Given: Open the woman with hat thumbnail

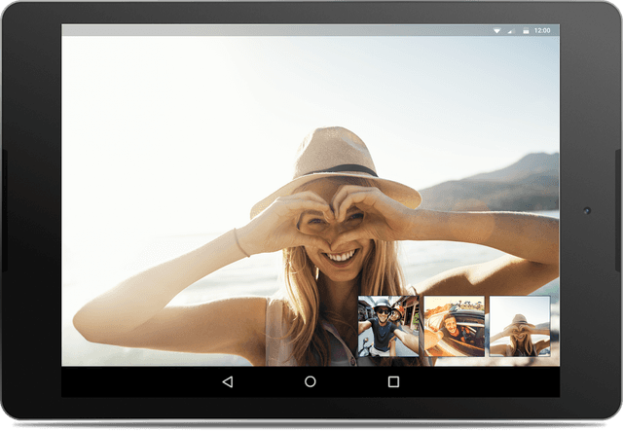Looking at the screenshot, I should tap(520, 326).
